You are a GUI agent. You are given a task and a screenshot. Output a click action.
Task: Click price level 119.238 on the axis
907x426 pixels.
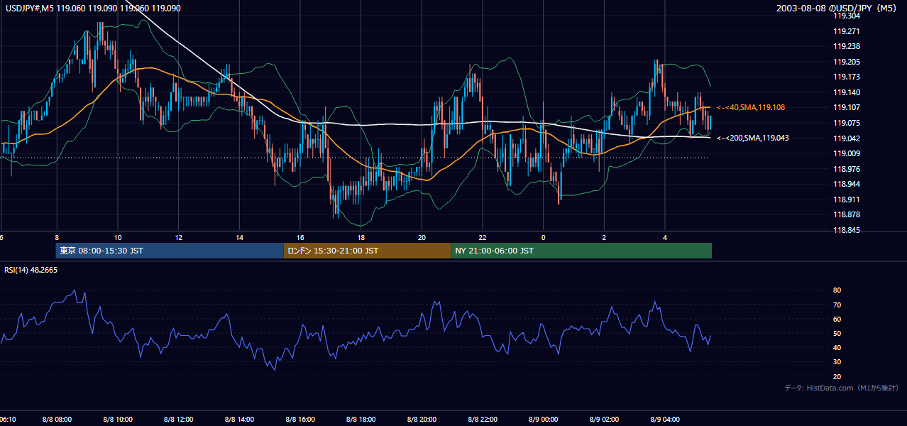click(846, 46)
